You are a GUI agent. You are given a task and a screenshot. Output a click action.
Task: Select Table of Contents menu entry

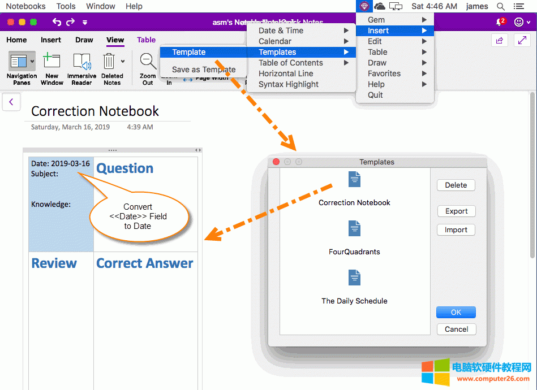(x=291, y=63)
